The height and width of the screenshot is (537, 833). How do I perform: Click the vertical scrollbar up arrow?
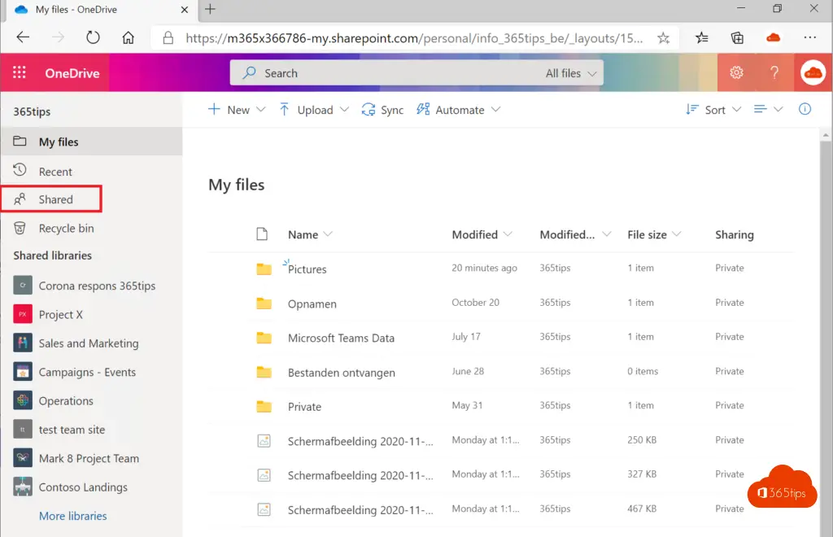point(826,136)
